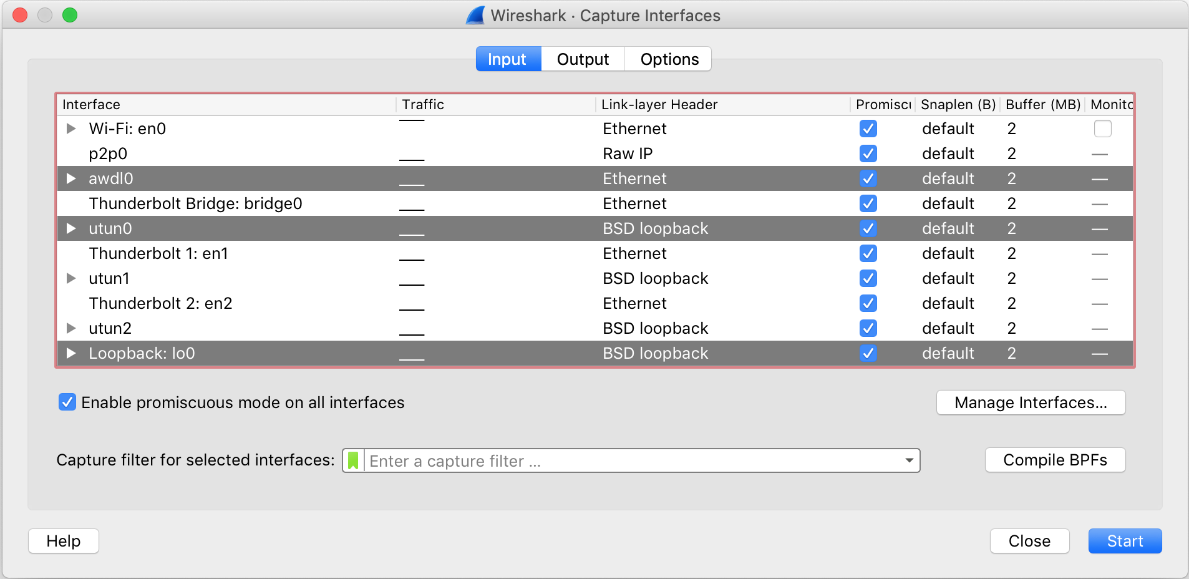Select the p2p0 interface row
This screenshot has height=579, width=1189.
pyautogui.click(x=595, y=153)
